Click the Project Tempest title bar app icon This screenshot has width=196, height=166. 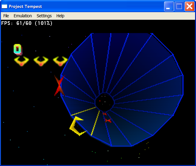[5, 6]
